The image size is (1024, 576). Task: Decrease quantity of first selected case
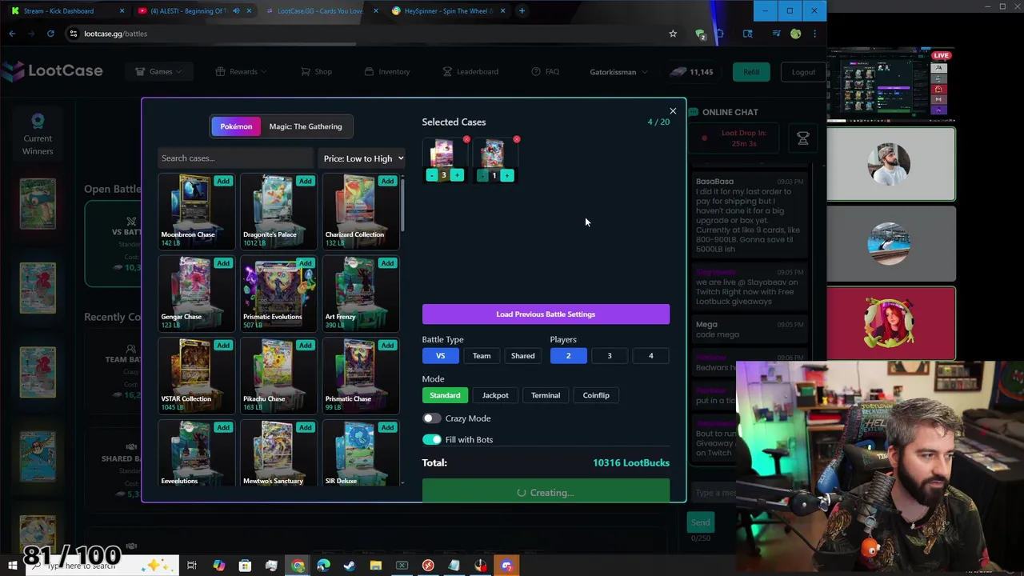(x=432, y=175)
